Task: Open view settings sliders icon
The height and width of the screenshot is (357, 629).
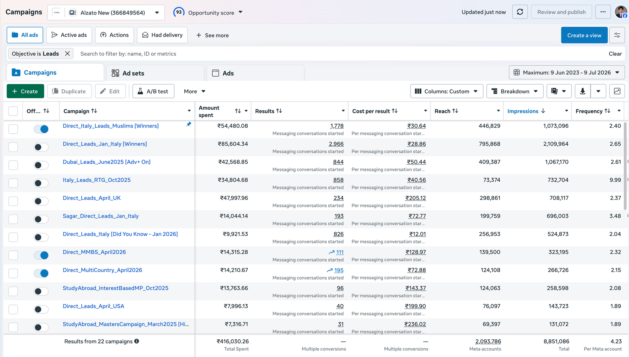Action: 617,35
